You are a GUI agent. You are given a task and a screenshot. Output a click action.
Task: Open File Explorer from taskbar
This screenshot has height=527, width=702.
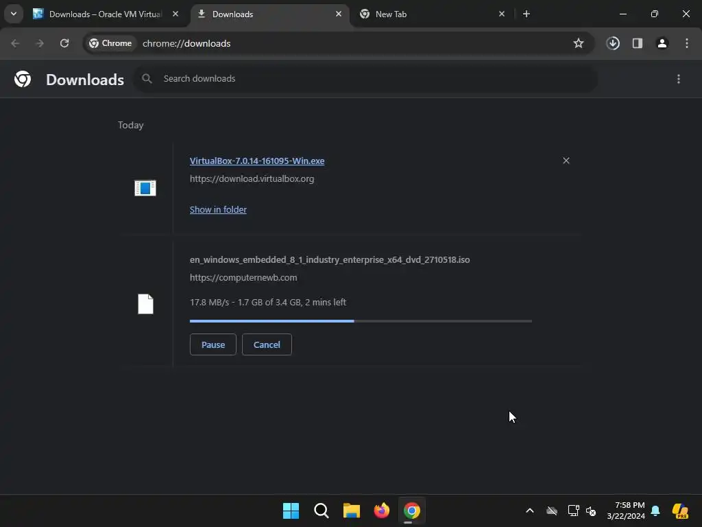pyautogui.click(x=352, y=511)
